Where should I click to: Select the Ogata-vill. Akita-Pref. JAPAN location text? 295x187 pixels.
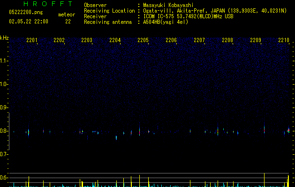pyautogui.click(x=215, y=11)
